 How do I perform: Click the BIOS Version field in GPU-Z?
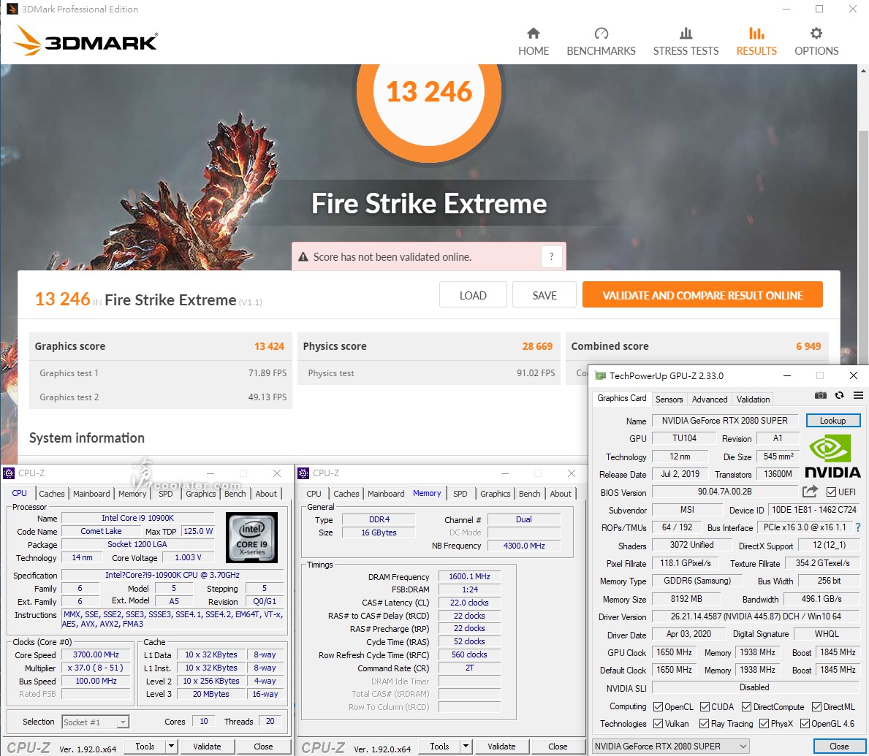724,492
